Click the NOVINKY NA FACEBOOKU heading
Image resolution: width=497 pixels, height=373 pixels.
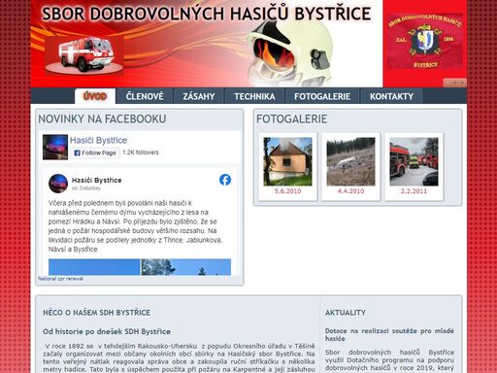click(102, 119)
